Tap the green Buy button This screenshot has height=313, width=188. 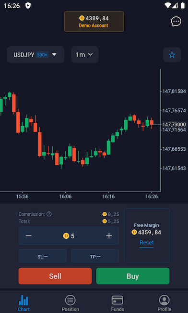click(133, 276)
